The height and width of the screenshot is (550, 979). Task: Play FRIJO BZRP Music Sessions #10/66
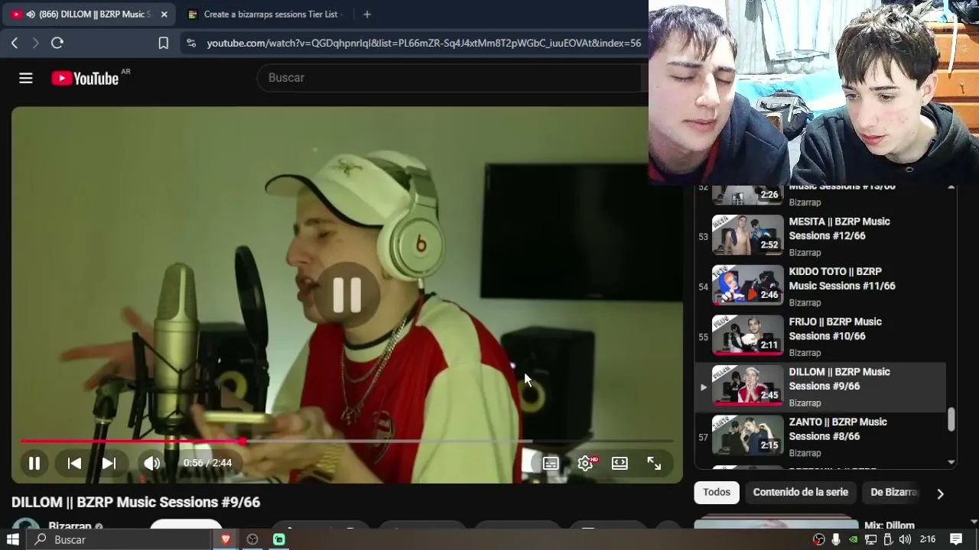pyautogui.click(x=835, y=329)
